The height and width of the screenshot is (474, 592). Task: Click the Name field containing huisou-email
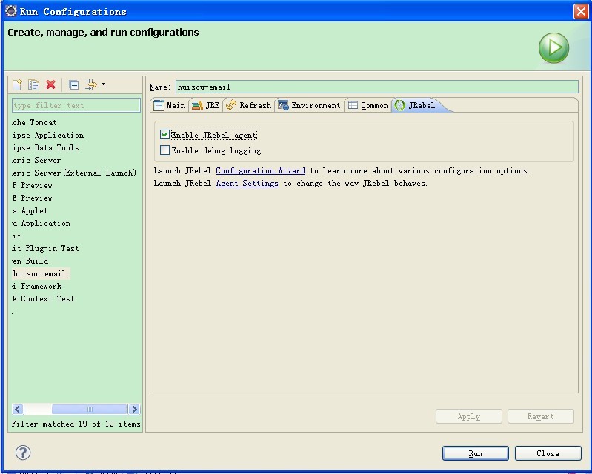point(377,87)
